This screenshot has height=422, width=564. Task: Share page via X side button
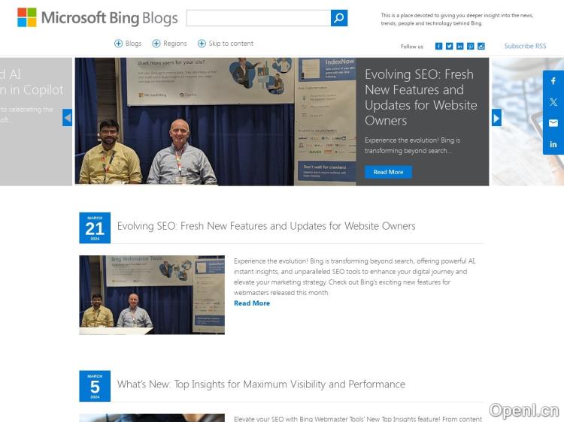pos(553,102)
